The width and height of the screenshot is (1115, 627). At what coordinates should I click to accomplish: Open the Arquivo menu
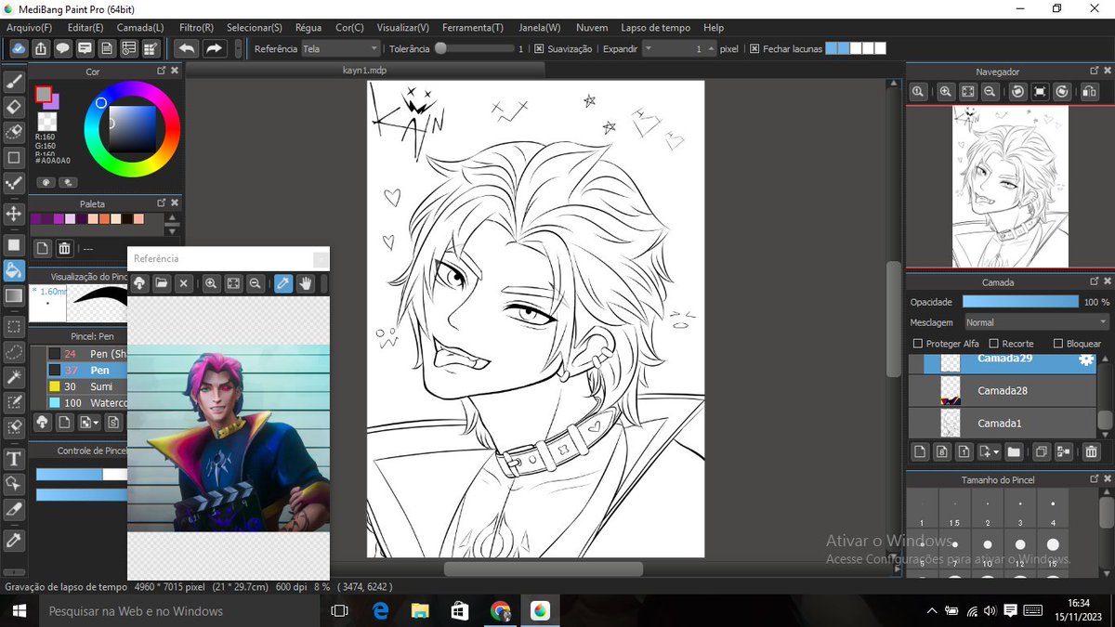point(29,28)
